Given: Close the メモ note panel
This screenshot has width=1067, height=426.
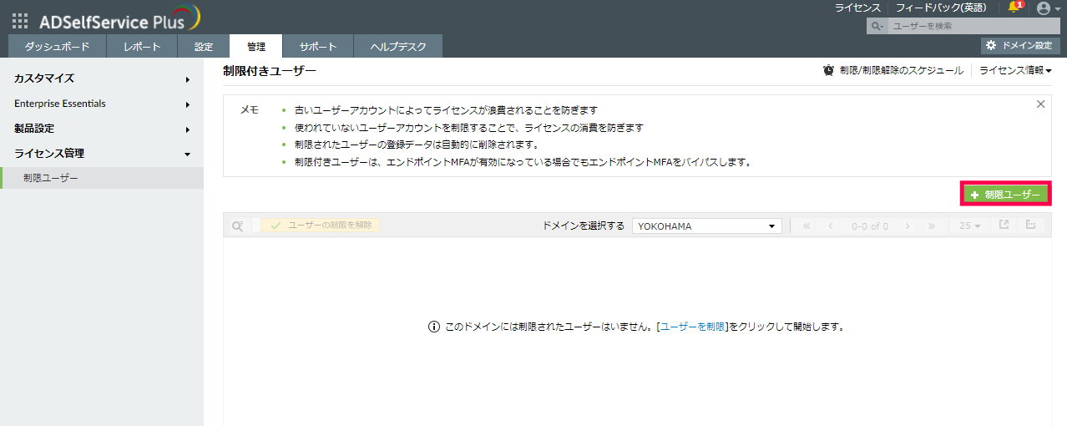Looking at the screenshot, I should pyautogui.click(x=1040, y=104).
